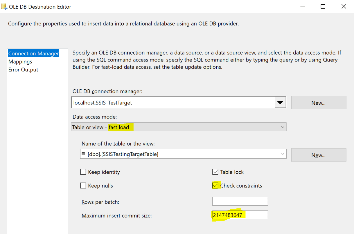Click New next to connection manager

pos(319,103)
